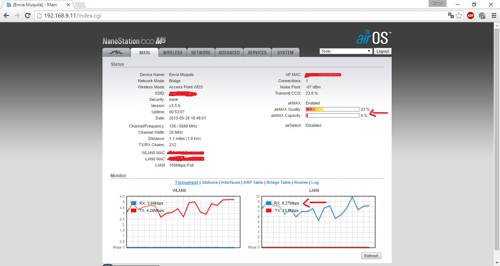Select the Noise Floor -97 dBm value

[313, 87]
